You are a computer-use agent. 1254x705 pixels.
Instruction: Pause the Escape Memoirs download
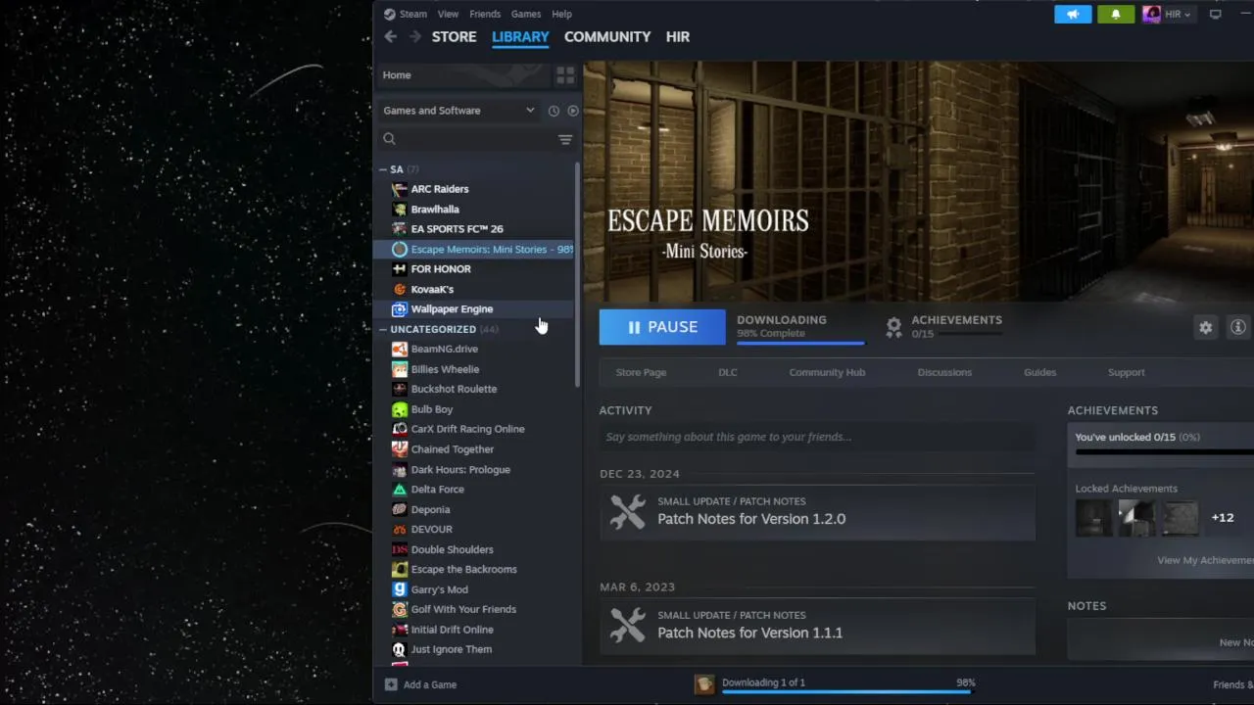(x=662, y=327)
